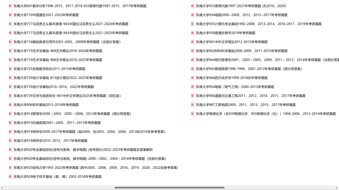Select file name 东南大学938普通生物学2019年考研真题
The width and height of the screenshot is (339, 190).
tap(225, 33)
